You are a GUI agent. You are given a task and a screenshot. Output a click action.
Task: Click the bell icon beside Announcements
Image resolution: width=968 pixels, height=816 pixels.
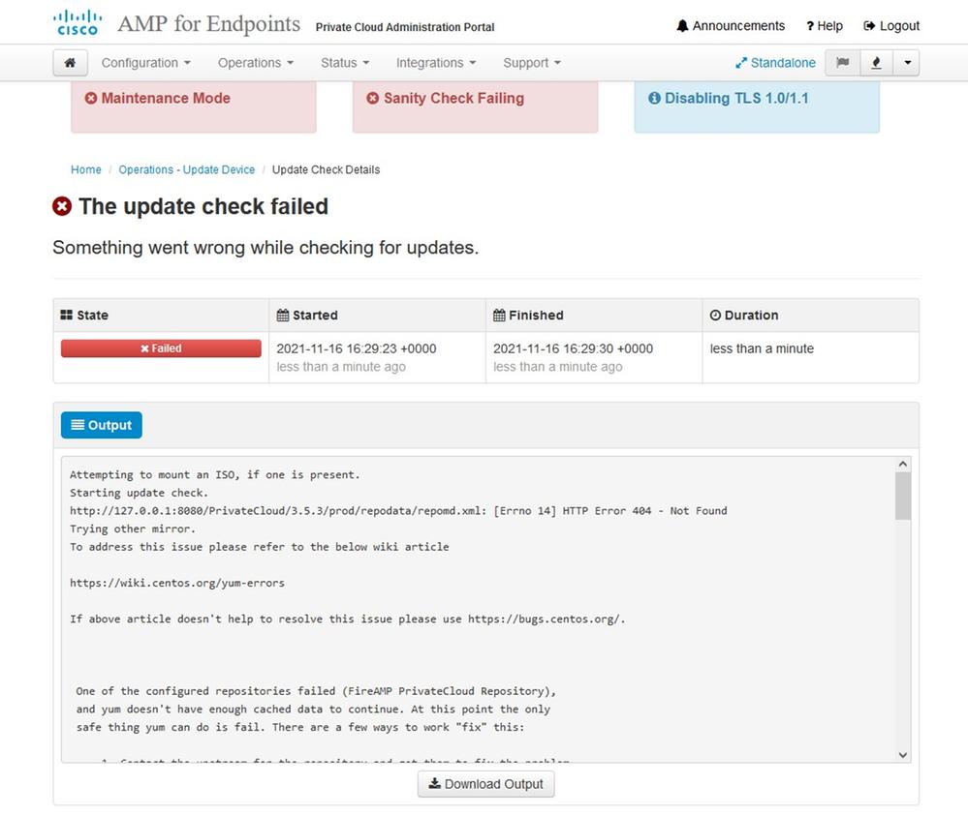682,26
